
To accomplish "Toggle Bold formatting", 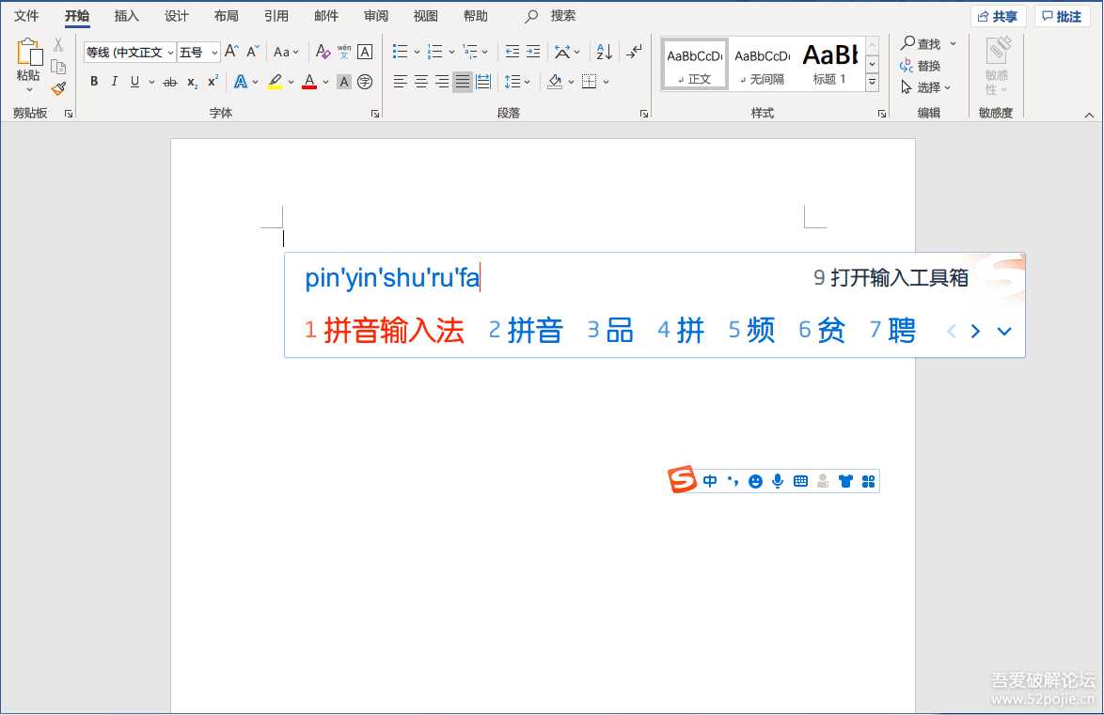I will pos(94,82).
